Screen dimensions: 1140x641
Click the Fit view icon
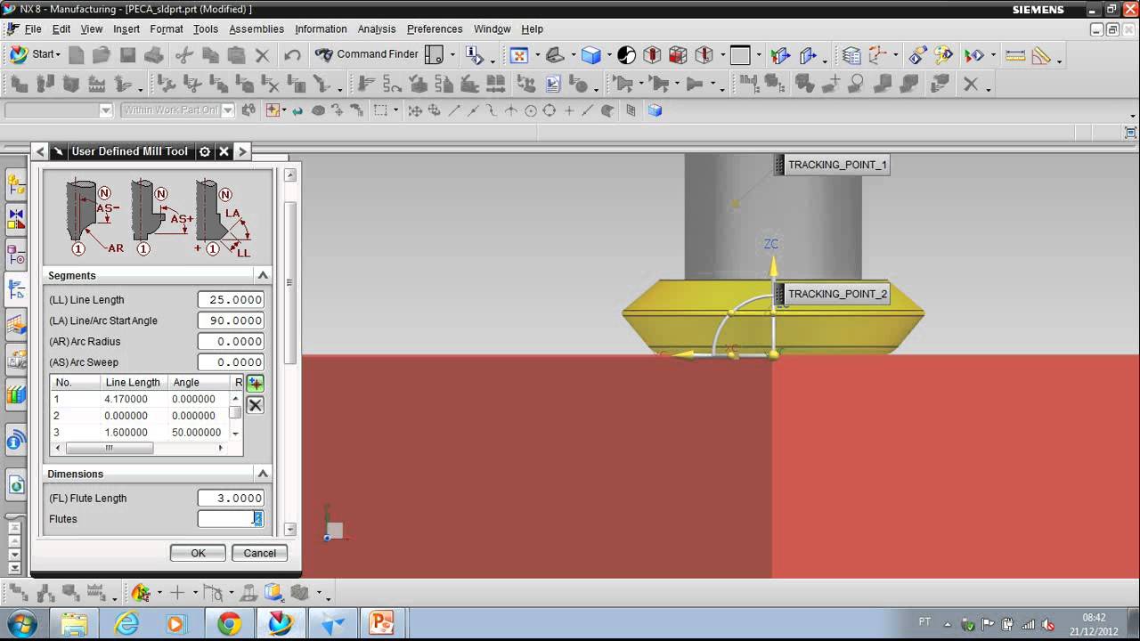tap(519, 55)
